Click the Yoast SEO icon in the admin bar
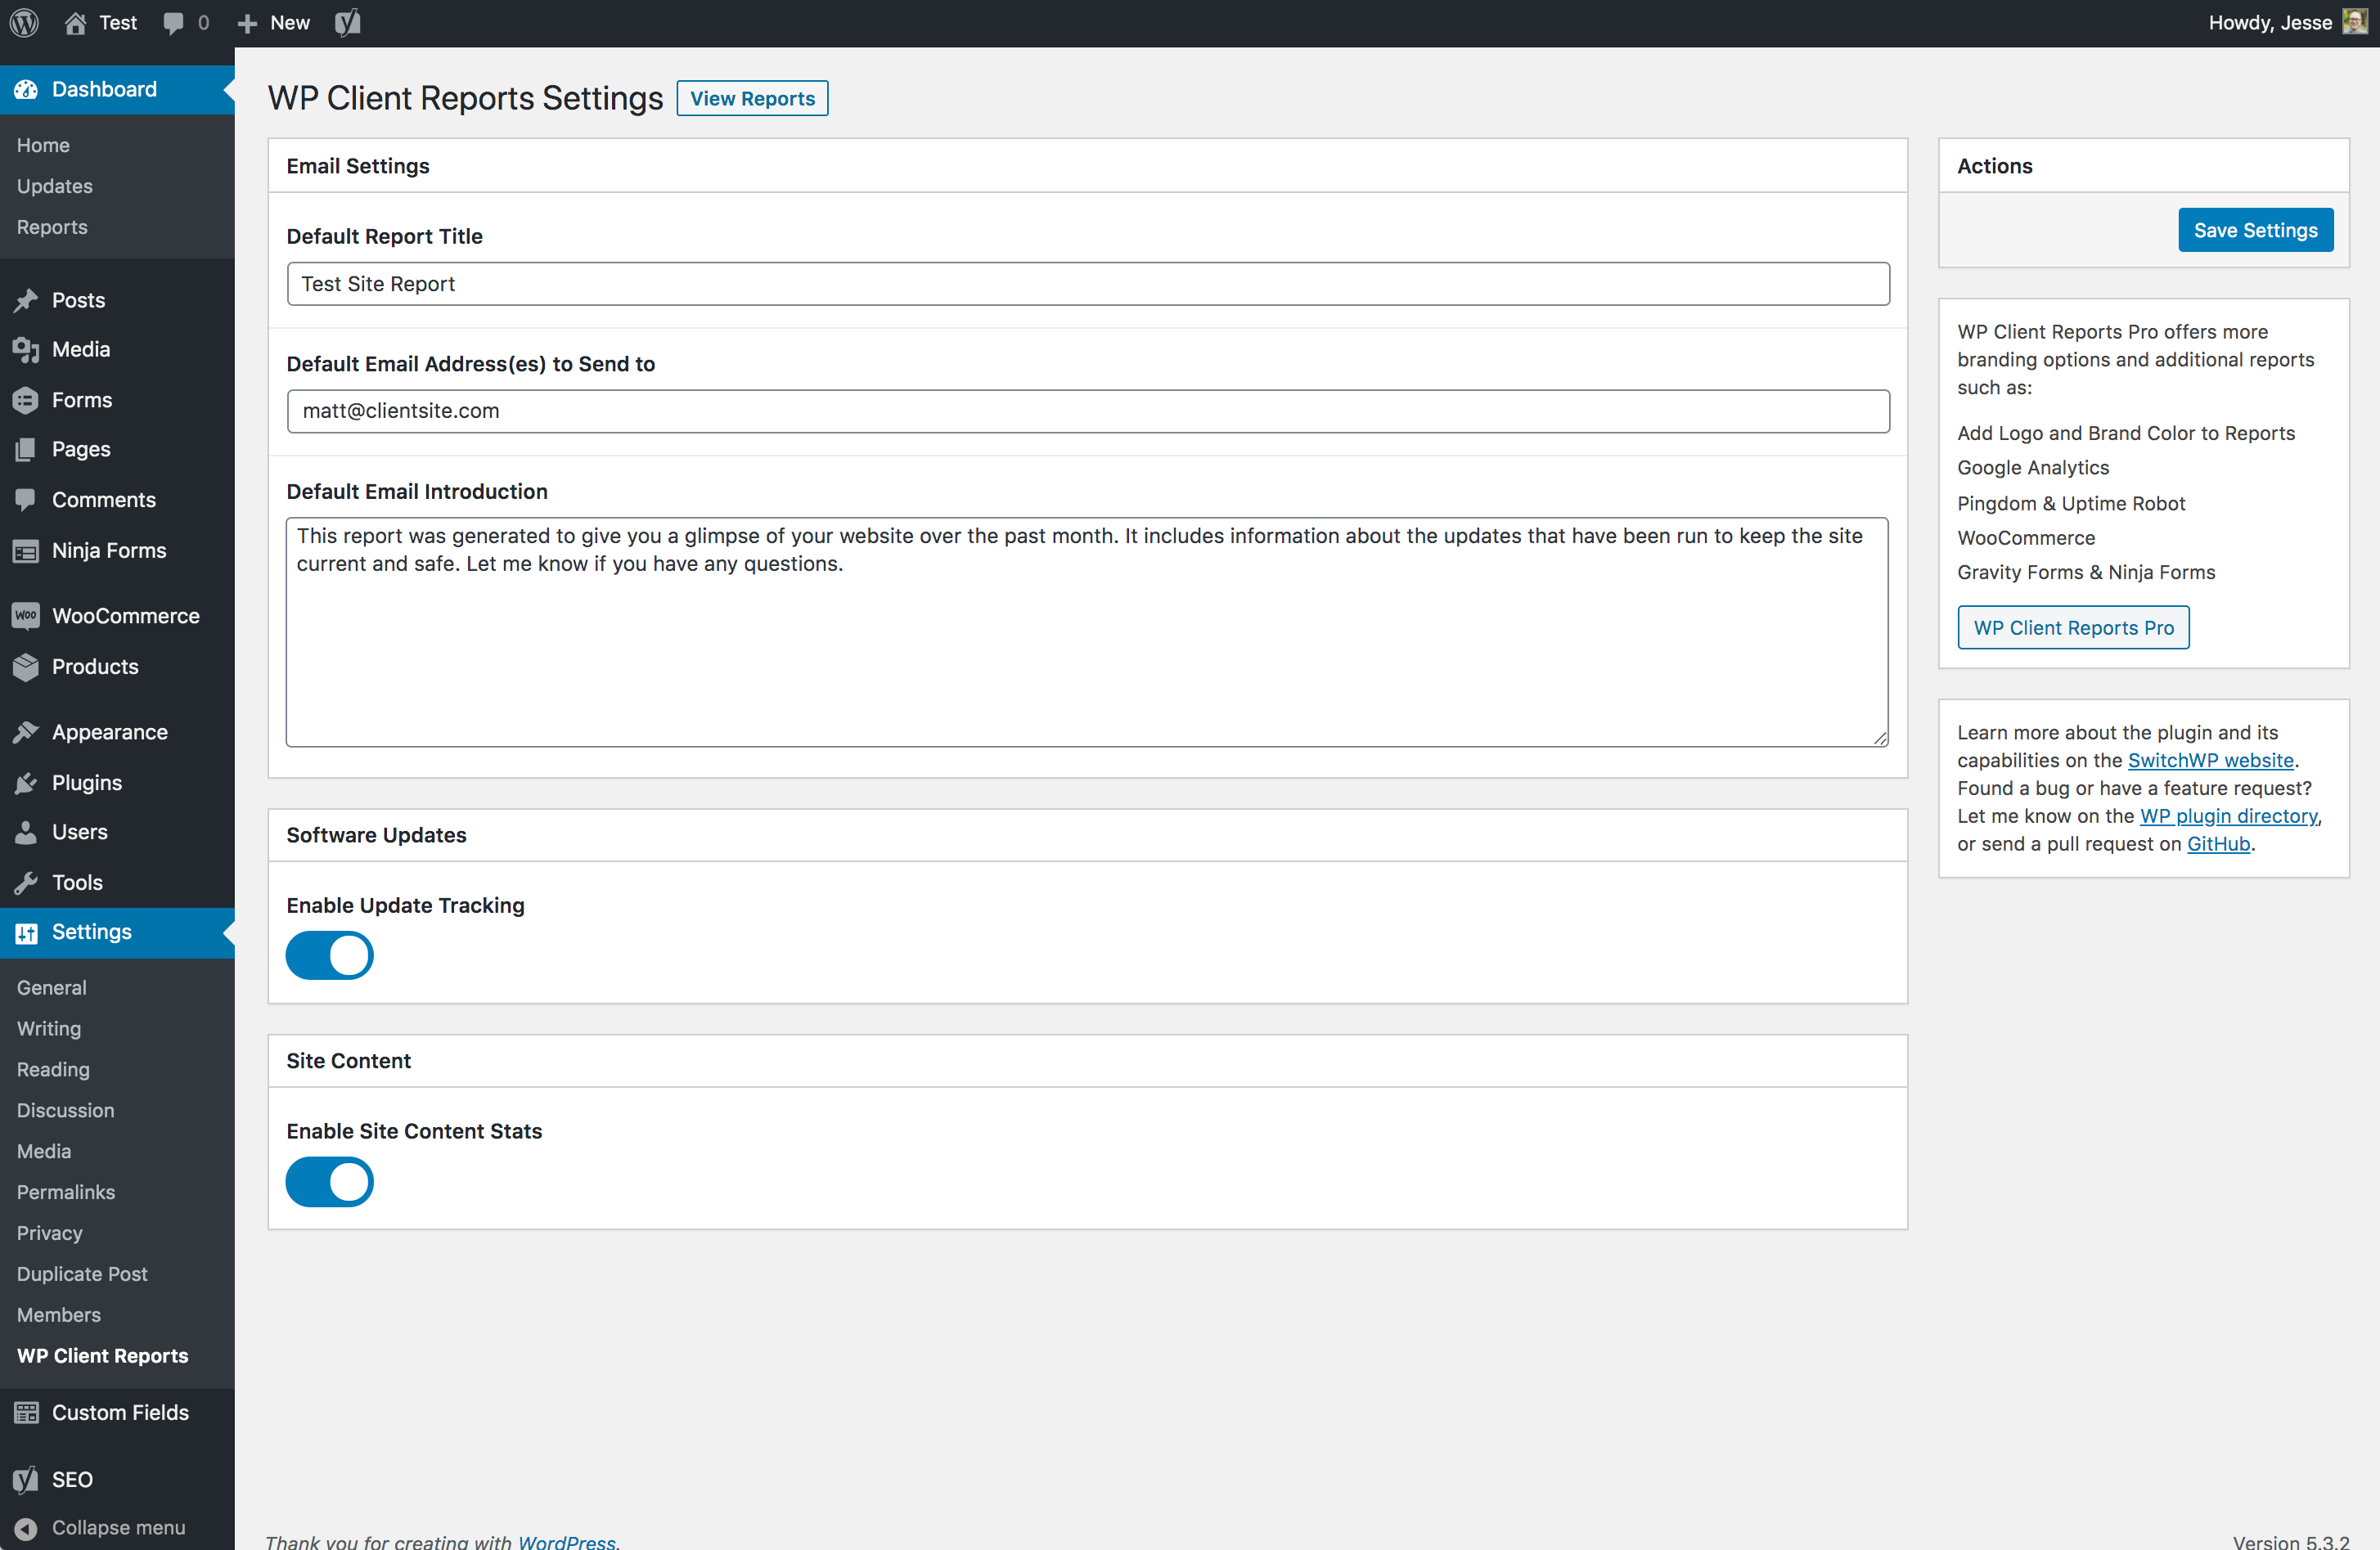The width and height of the screenshot is (2380, 1550). (347, 22)
